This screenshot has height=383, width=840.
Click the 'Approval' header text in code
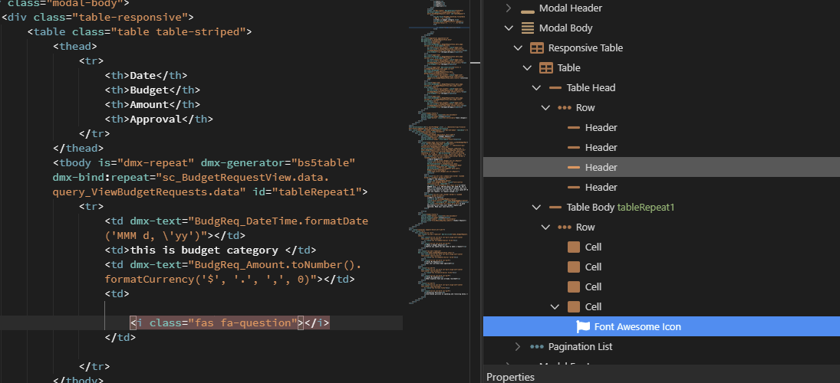click(x=156, y=119)
